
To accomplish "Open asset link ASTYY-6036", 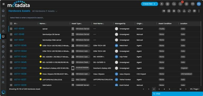I will [20, 85].
